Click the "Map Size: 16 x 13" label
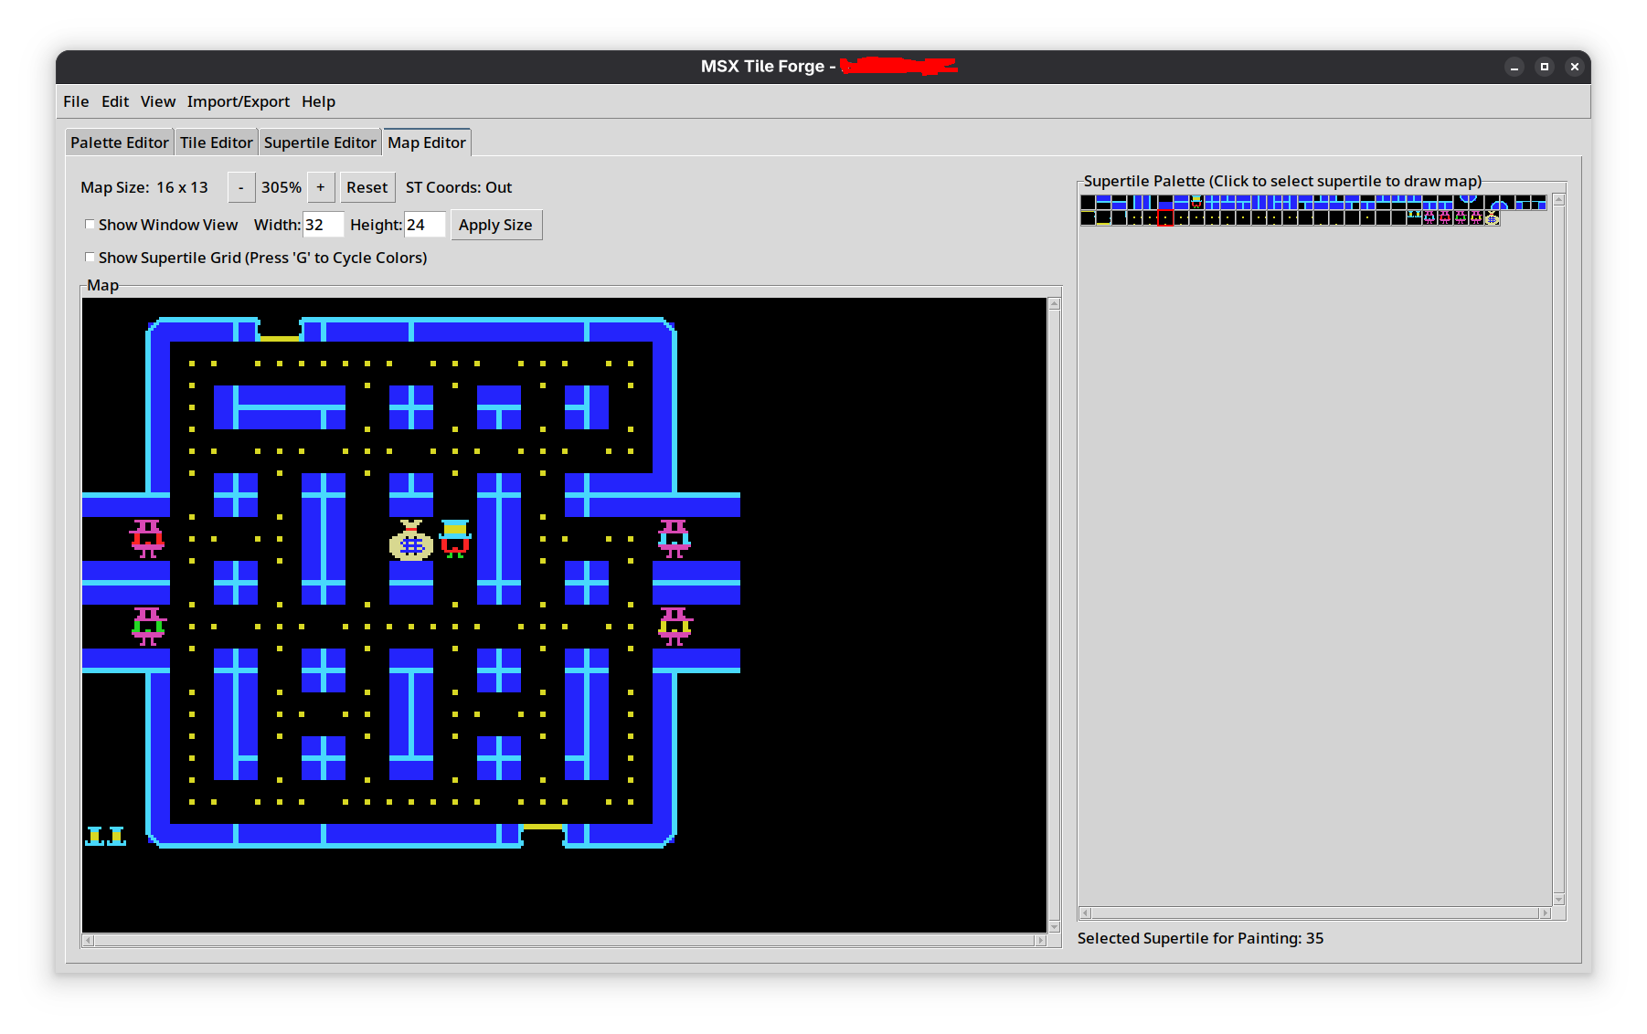This screenshot has width=1647, height=1034. point(144,187)
